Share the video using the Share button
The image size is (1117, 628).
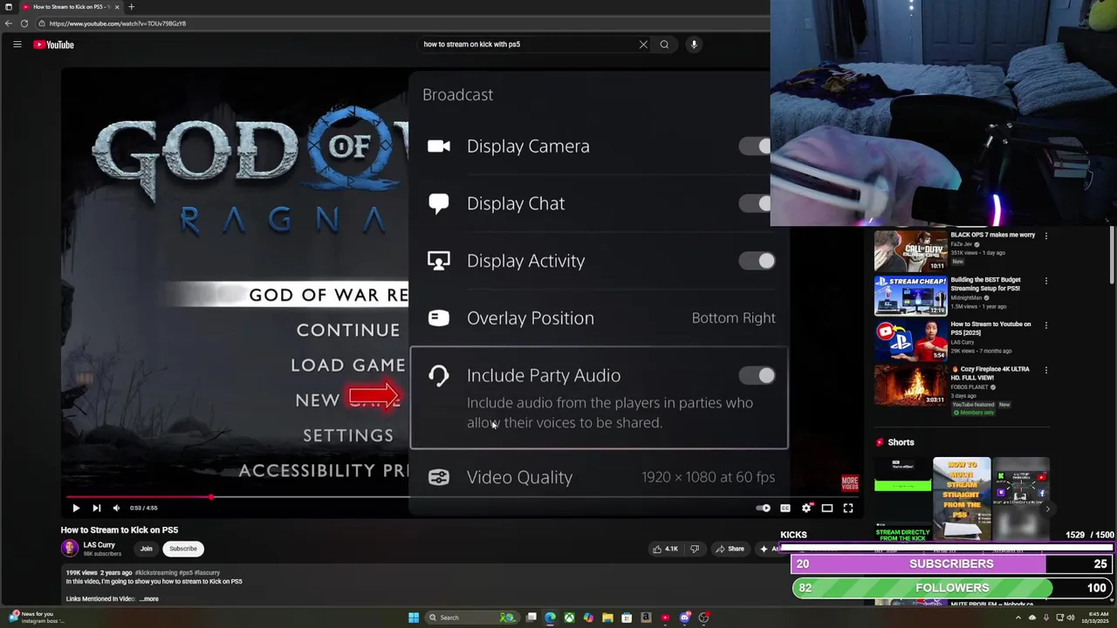(x=730, y=549)
